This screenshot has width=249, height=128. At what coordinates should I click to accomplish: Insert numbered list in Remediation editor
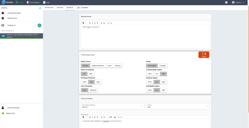pyautogui.click(x=104, y=117)
